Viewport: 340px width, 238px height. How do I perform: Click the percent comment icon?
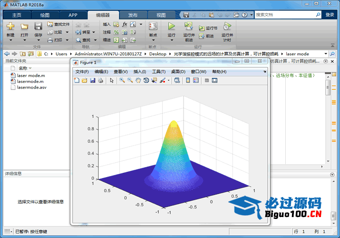point(117,32)
